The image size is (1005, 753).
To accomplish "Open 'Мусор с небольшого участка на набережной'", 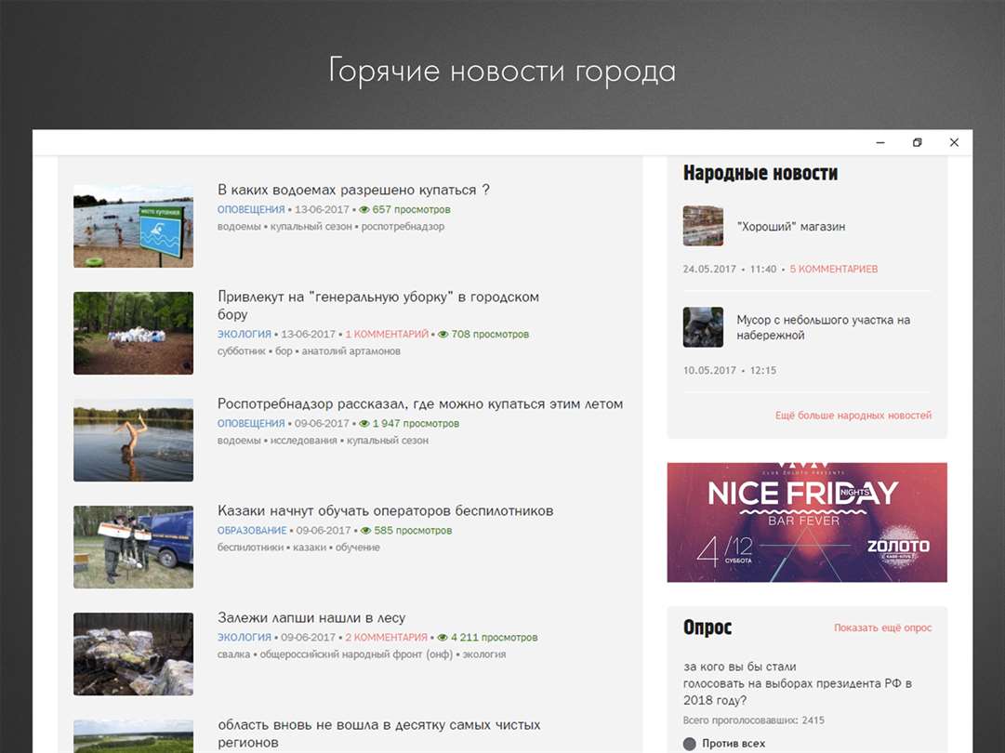I will coord(823,327).
